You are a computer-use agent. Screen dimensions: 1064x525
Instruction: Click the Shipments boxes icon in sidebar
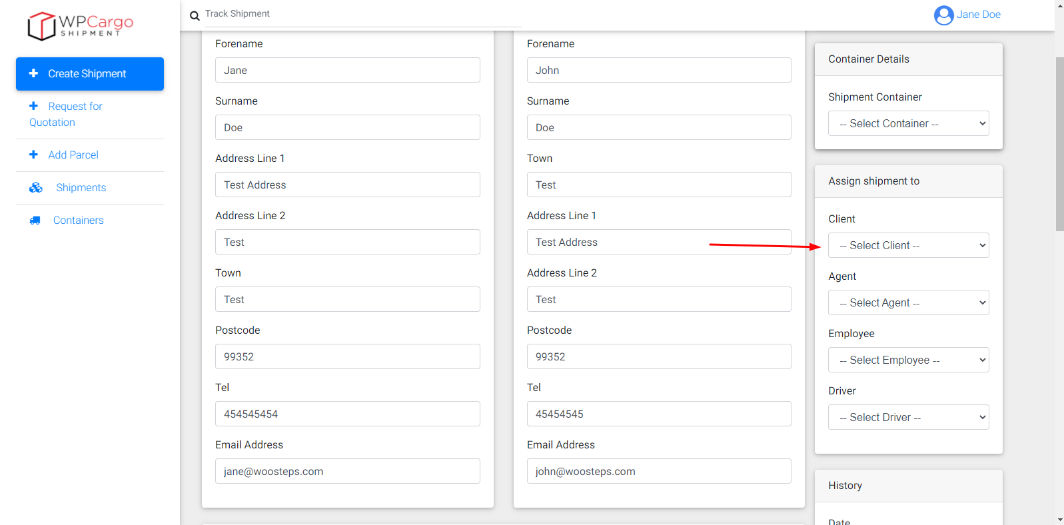(x=36, y=188)
